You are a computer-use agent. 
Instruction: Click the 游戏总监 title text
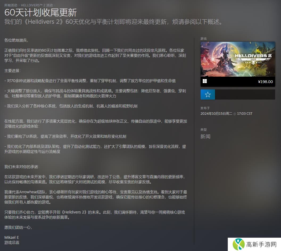click(x=12, y=242)
